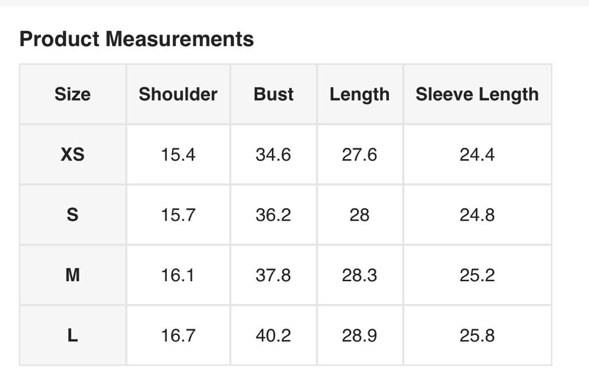Select XS bust value 34.6
This screenshot has height=373, width=589.
tap(273, 155)
